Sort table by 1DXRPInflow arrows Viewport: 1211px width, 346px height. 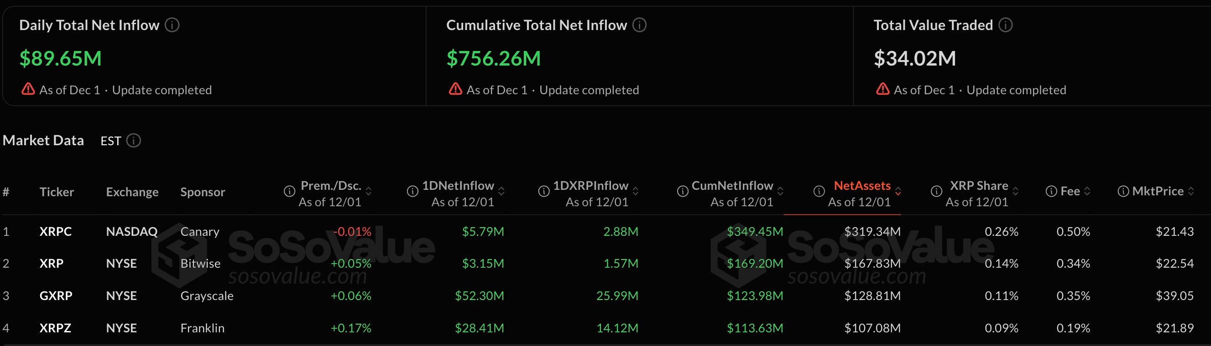click(636, 191)
